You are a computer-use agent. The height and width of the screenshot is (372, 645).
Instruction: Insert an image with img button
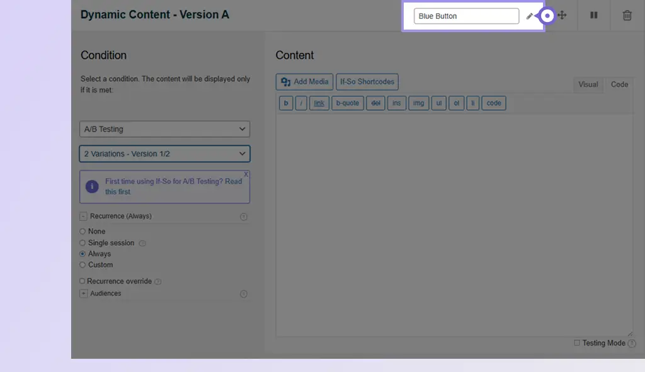click(x=418, y=103)
